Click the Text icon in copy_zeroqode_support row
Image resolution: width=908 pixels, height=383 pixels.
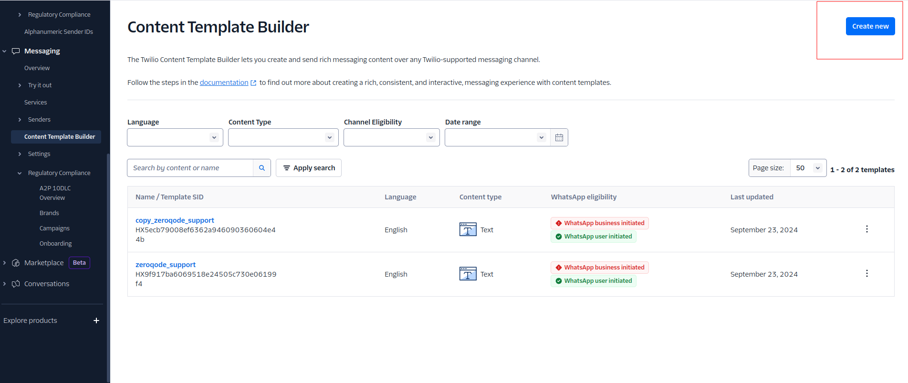tap(468, 229)
